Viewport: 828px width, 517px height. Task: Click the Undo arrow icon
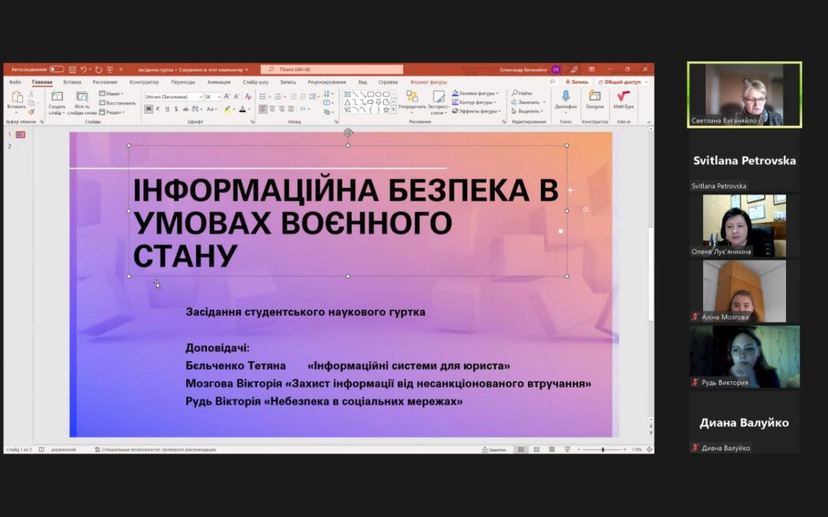(83, 70)
